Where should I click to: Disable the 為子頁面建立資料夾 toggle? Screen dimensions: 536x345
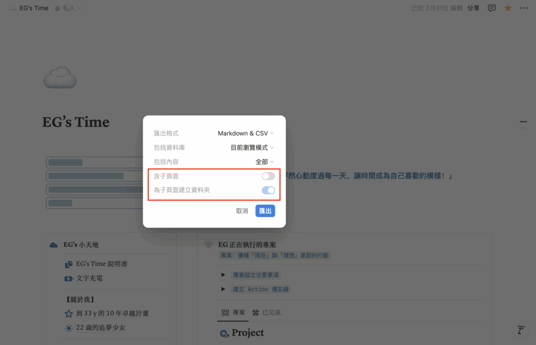pyautogui.click(x=268, y=190)
